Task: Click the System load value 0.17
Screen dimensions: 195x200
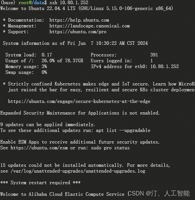Action: 47,55
